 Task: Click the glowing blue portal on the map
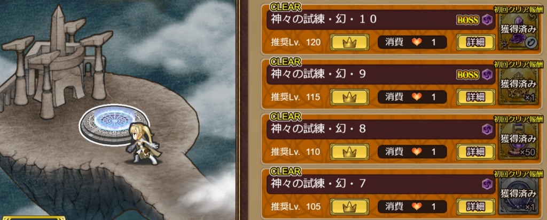pos(114,125)
